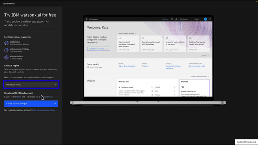
Task: Click the granite-13b-chat-v2 featured card
Action: pyautogui.click(x=194, y=88)
